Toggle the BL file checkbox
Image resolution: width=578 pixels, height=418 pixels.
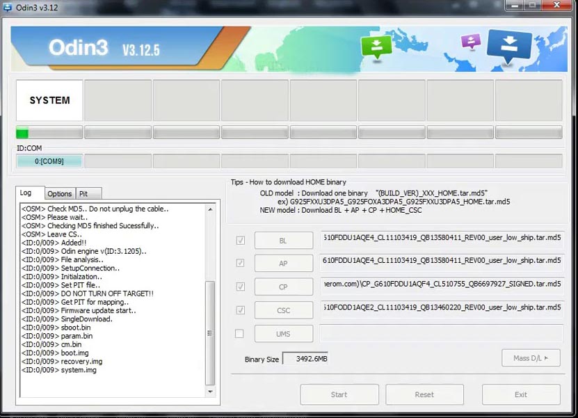(x=241, y=241)
